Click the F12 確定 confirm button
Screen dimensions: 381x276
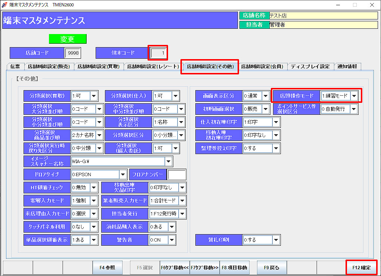[361, 267]
